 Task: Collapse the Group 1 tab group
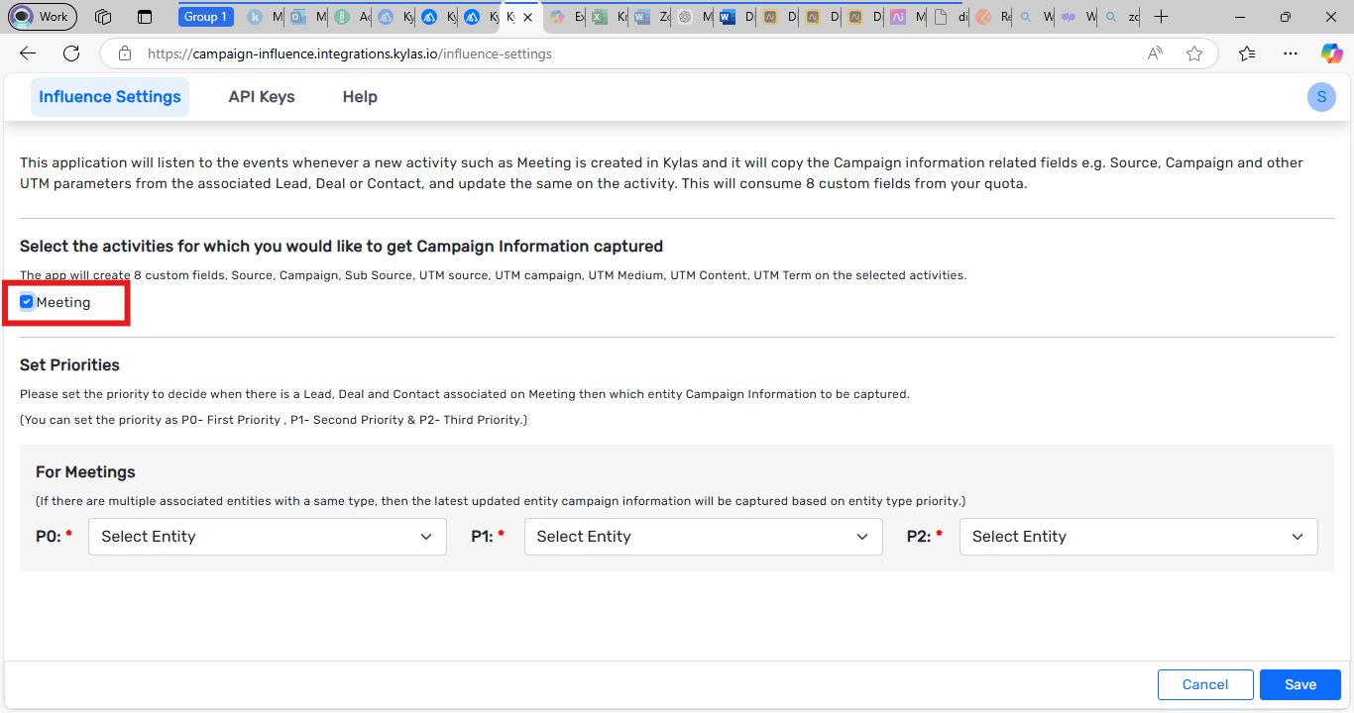(206, 17)
